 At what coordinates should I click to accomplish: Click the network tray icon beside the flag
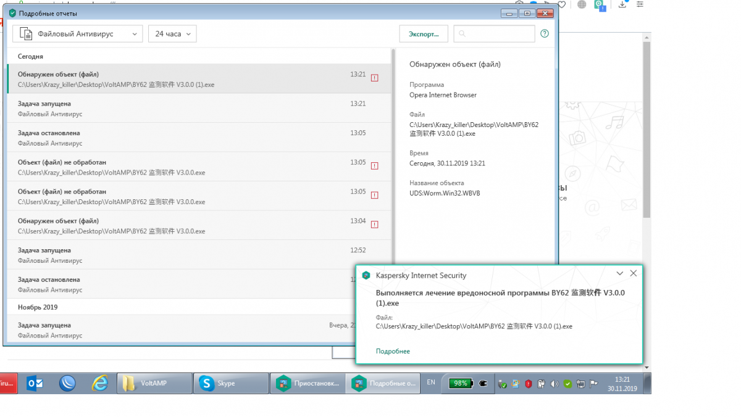click(580, 384)
